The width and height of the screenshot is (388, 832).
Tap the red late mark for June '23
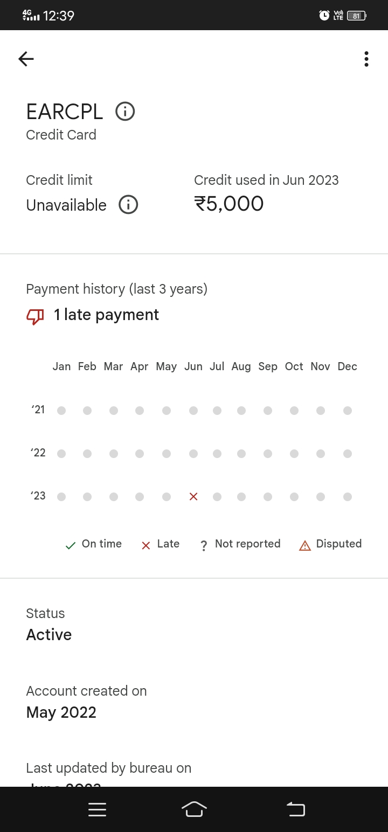click(x=193, y=497)
